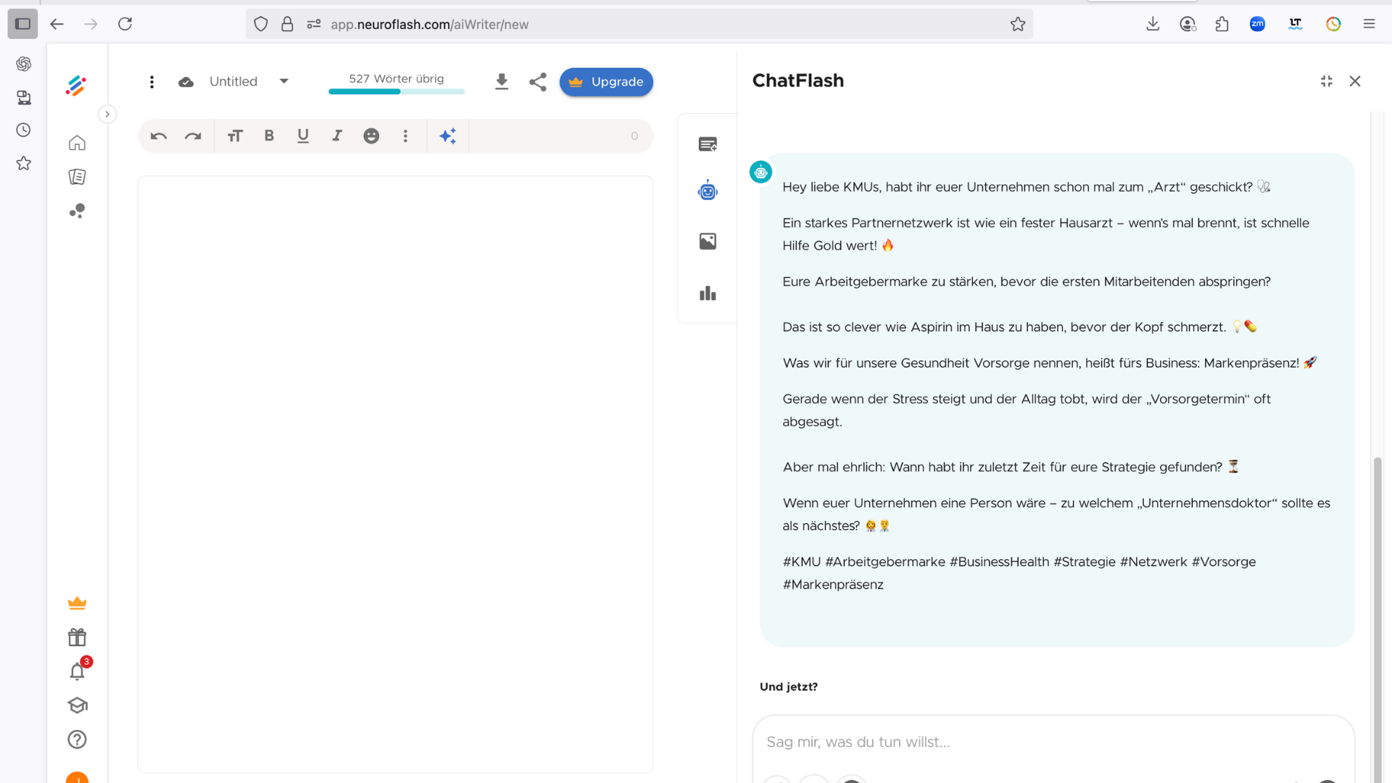Expand the left sidebar chevron
The width and height of the screenshot is (1392, 783).
coord(107,115)
